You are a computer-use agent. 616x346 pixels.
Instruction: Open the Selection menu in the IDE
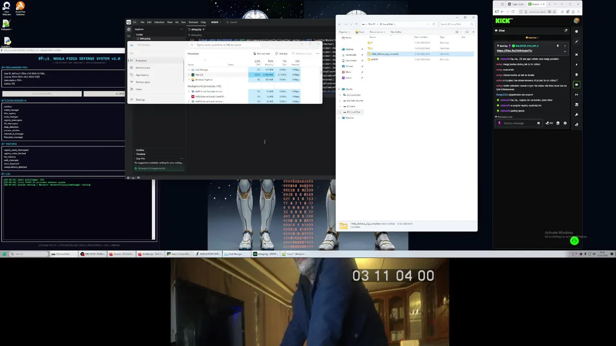pyautogui.click(x=159, y=22)
